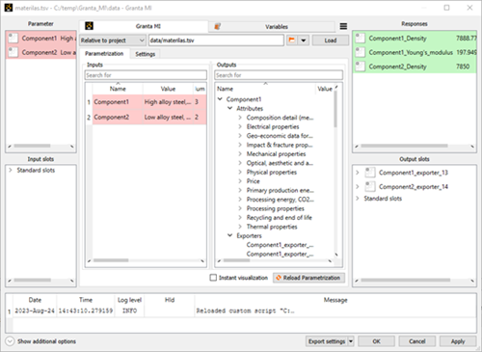Expand the Physical properties node
This screenshot has height=352, width=482.
(x=240, y=172)
